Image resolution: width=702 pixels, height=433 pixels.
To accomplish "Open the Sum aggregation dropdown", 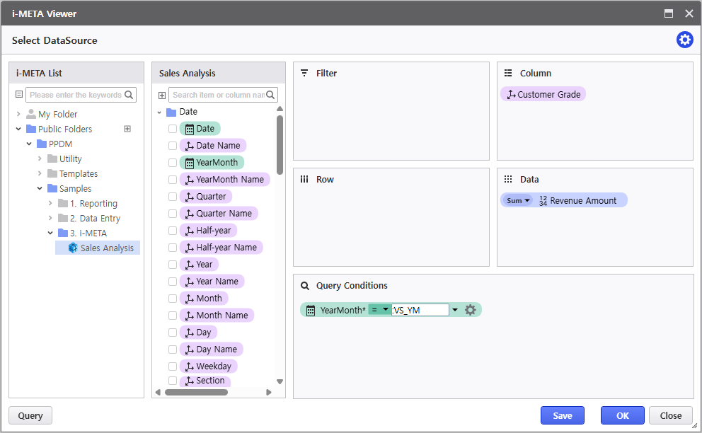I will click(x=517, y=201).
